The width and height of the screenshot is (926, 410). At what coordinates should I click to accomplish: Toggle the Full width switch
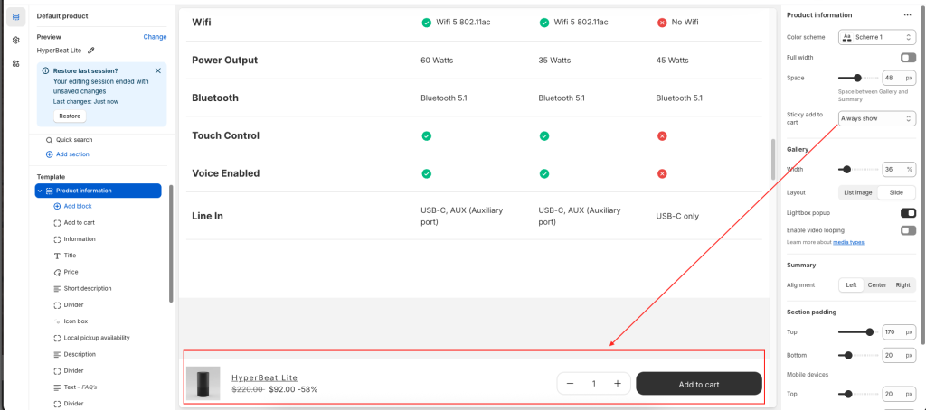tap(908, 58)
